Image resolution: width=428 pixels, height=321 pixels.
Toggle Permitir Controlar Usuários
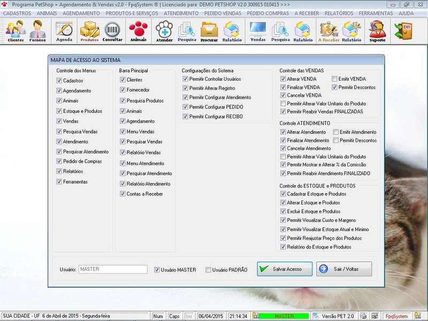185,79
